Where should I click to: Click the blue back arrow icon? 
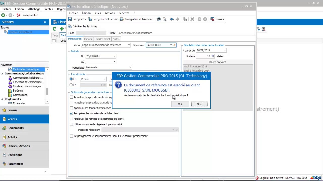tap(172, 19)
